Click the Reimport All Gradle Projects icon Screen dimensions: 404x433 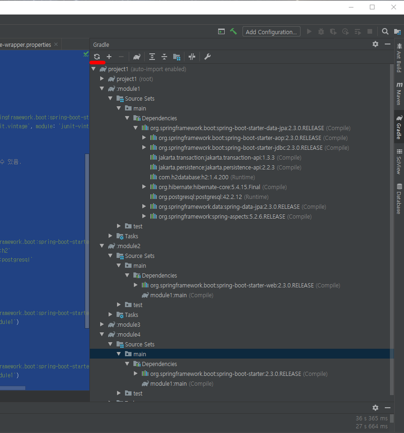pyautogui.click(x=96, y=57)
